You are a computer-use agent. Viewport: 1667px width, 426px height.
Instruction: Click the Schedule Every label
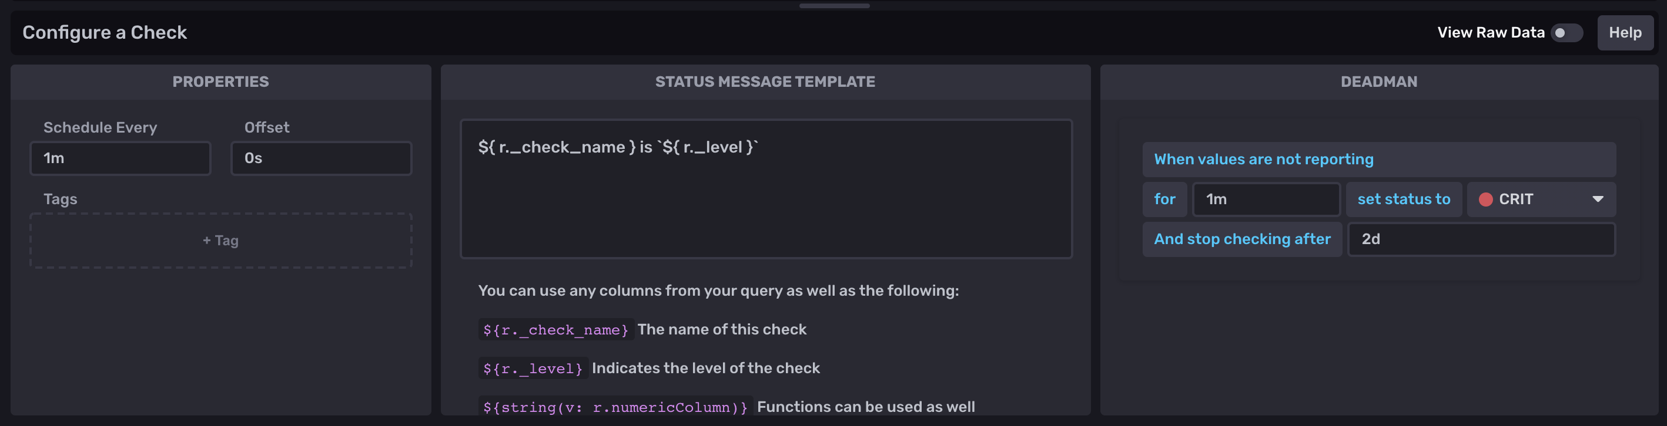[101, 127]
